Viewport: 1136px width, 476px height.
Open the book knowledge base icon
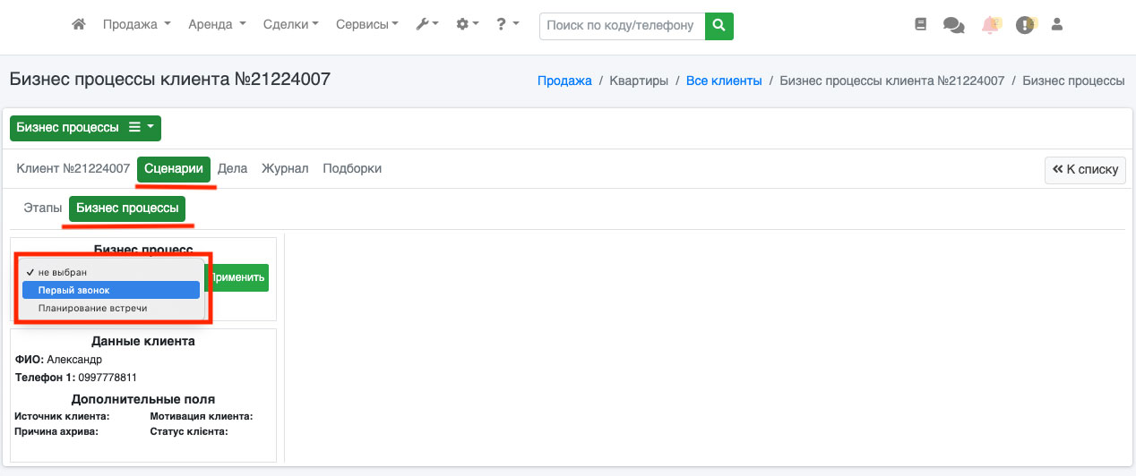tap(920, 25)
